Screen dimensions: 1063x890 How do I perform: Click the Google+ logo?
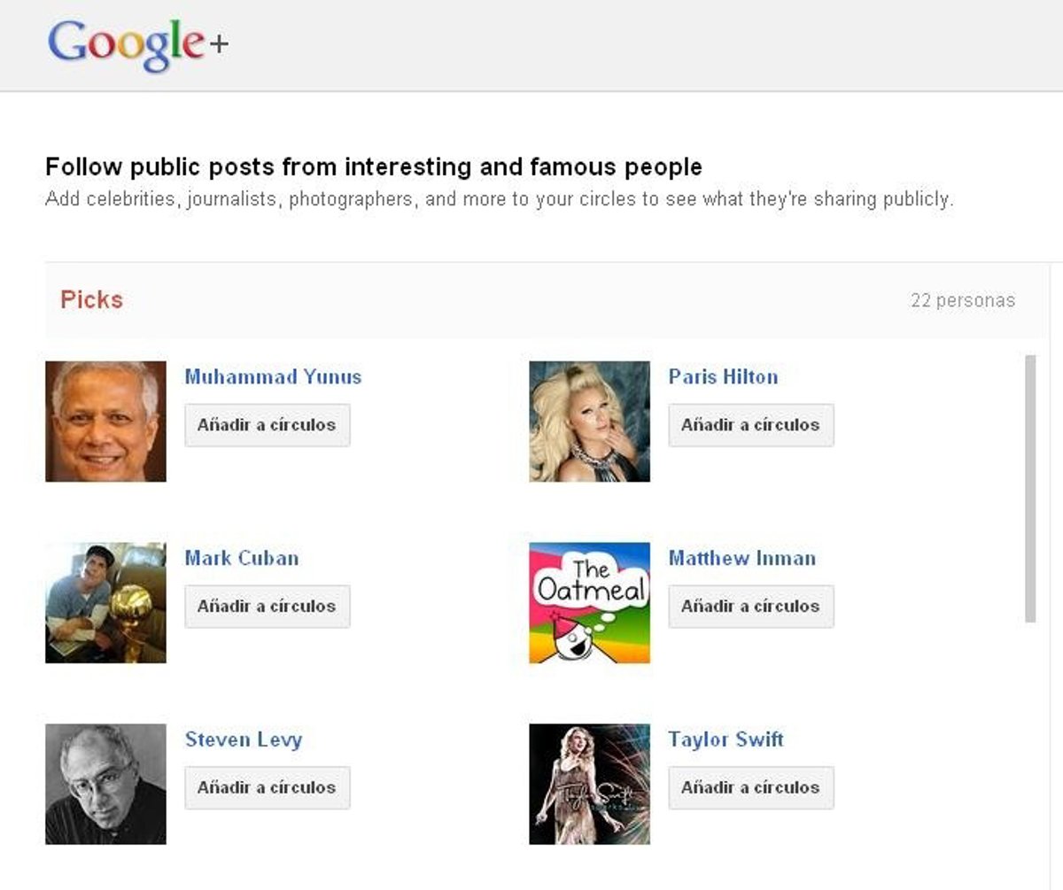pyautogui.click(x=137, y=45)
